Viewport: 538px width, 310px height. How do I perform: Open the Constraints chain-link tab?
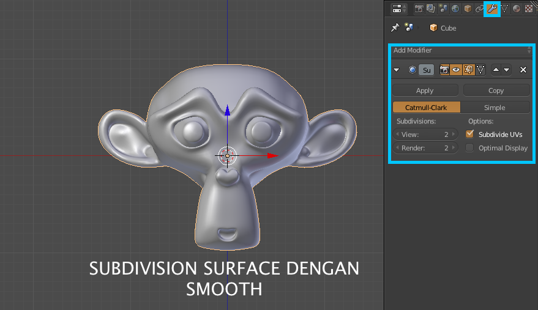479,9
